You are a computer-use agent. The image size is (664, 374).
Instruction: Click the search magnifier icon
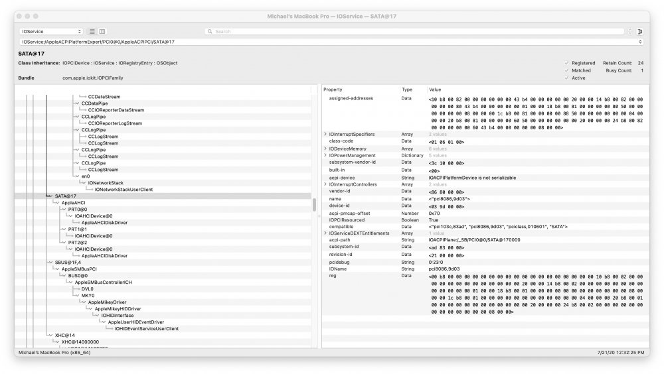pyautogui.click(x=210, y=31)
